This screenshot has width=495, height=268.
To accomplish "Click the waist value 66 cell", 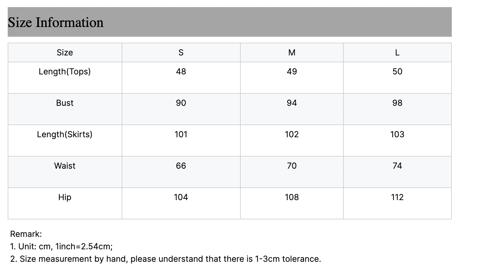I will coord(181,172).
